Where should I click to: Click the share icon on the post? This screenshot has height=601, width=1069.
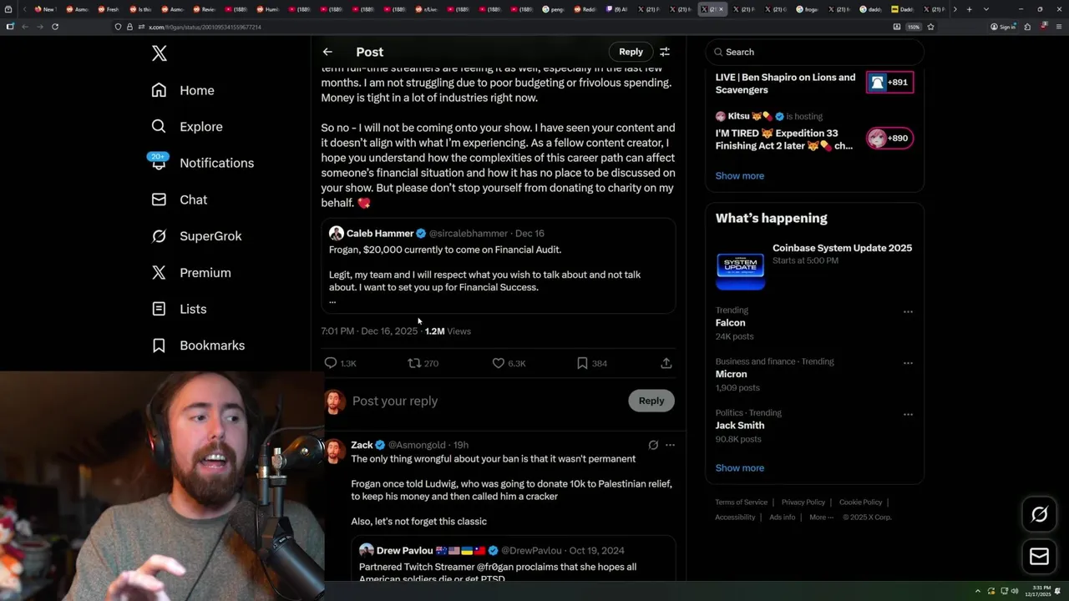666,363
